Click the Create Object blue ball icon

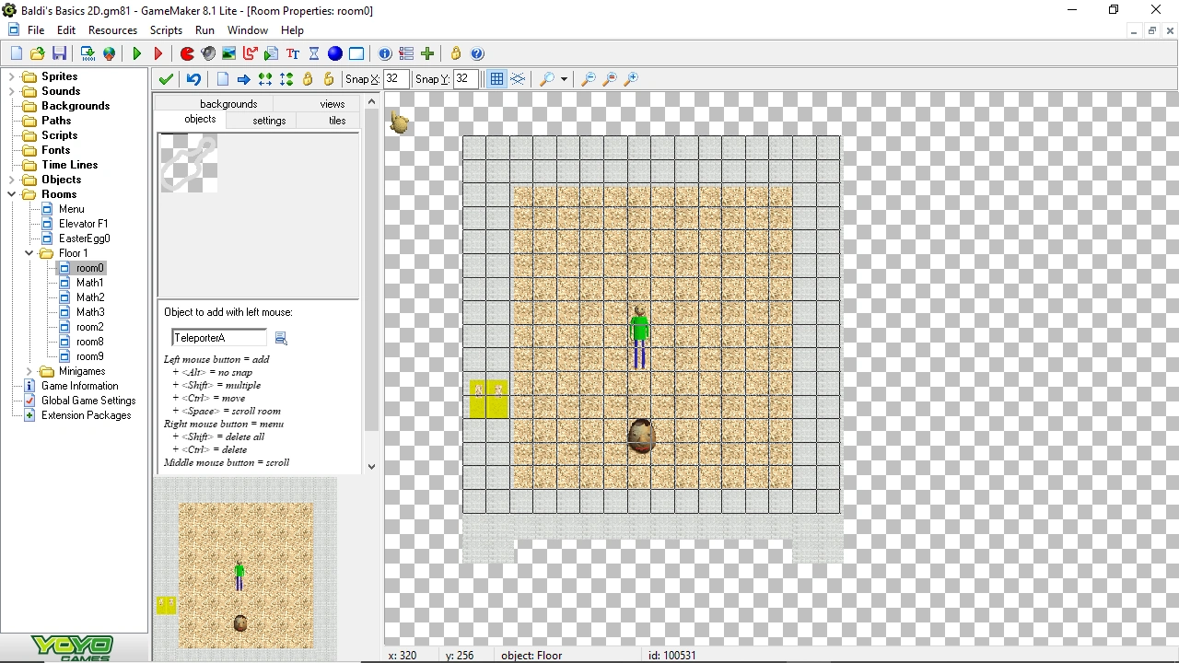334,53
